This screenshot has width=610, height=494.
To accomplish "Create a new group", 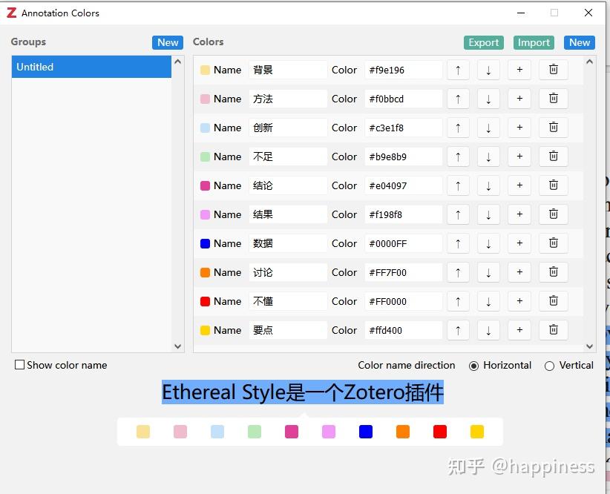I will 167,42.
